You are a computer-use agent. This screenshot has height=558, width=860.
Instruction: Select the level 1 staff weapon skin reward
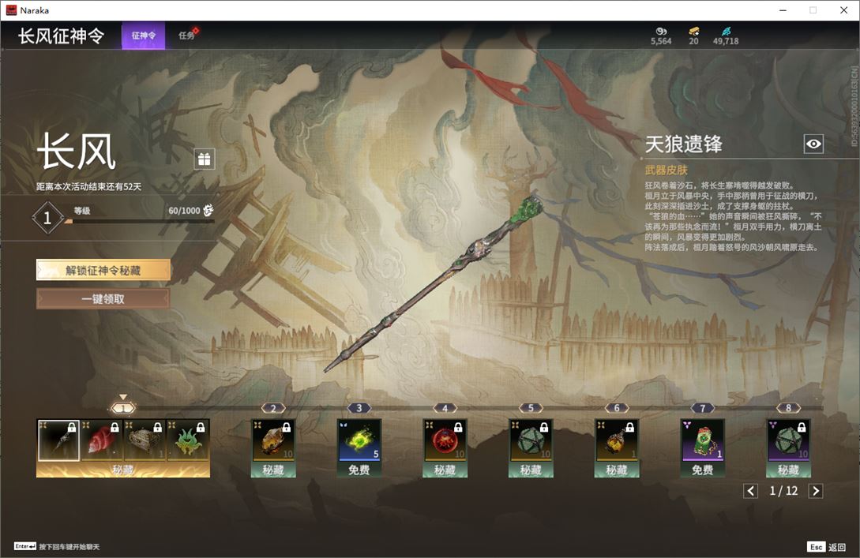[x=58, y=440]
